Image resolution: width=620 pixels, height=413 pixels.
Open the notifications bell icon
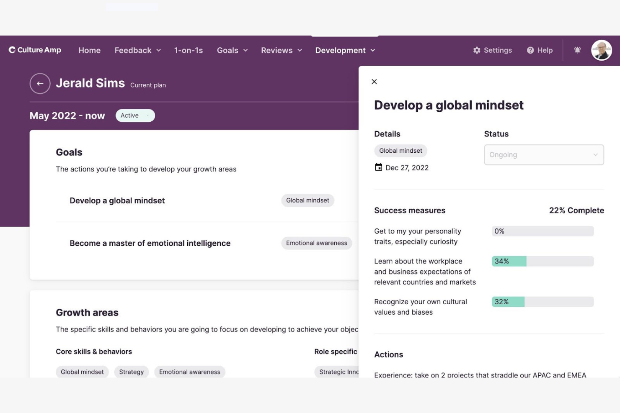click(x=577, y=50)
